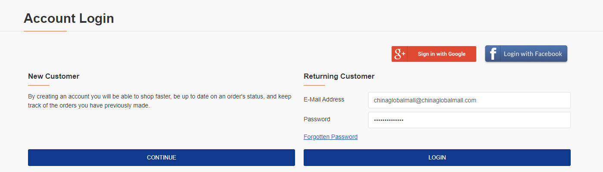Click the Returning Customer section heading

(x=339, y=76)
